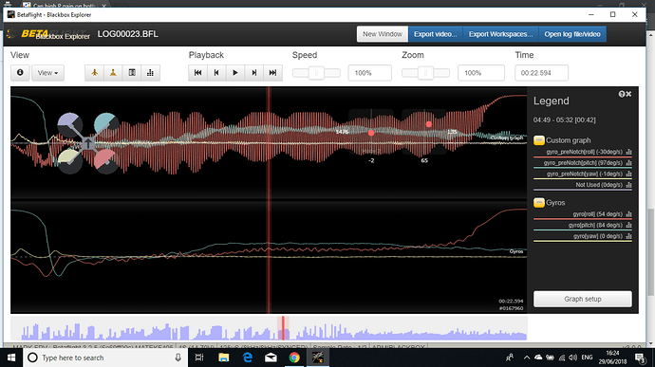The image size is (655, 367).
Task: Close the Legend panel
Action: pos(628,95)
